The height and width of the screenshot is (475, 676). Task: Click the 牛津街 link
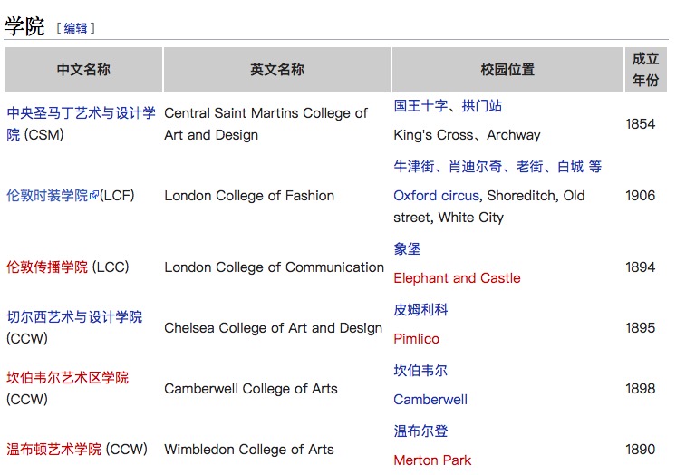point(414,167)
